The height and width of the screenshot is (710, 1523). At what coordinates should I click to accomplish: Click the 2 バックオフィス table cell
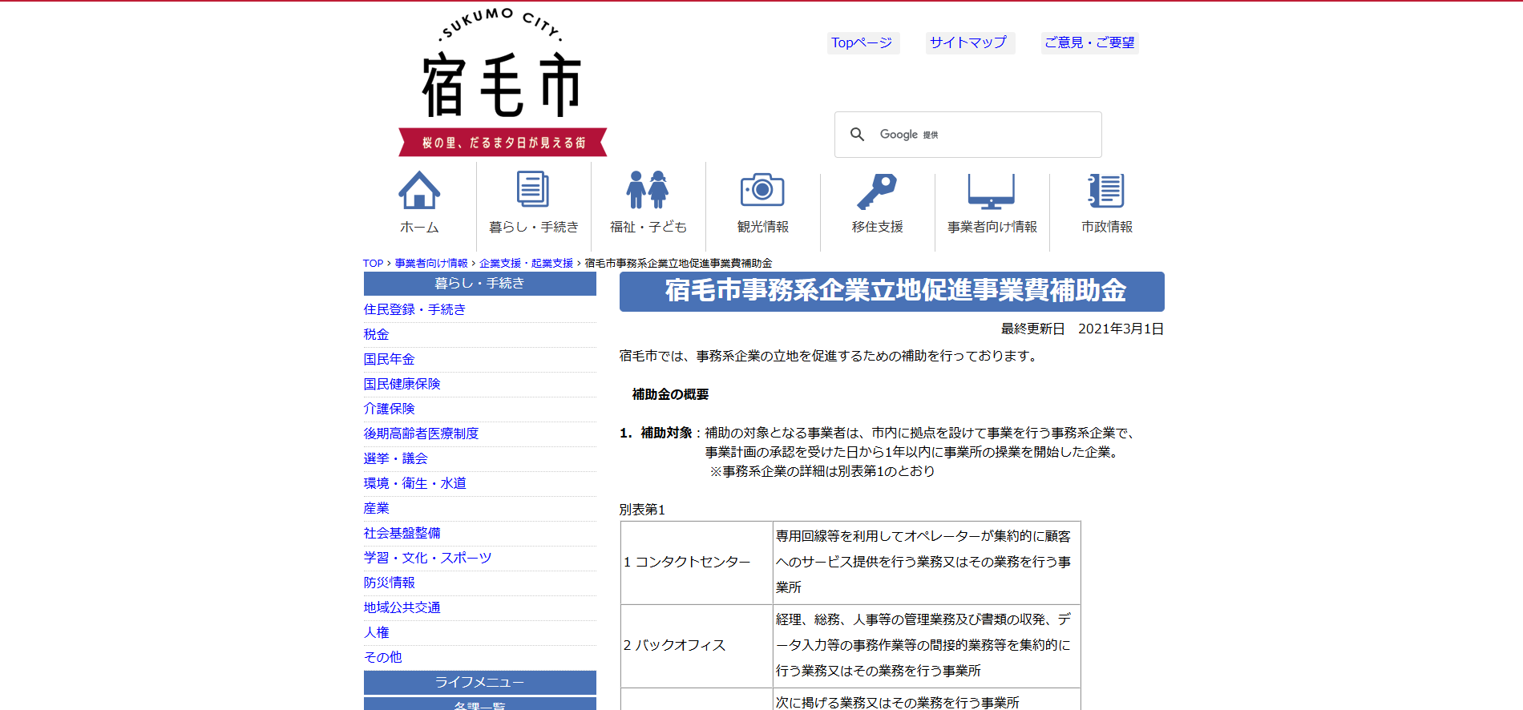[697, 646]
